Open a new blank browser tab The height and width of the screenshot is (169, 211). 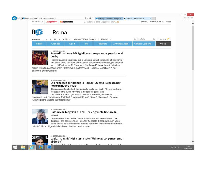[x=154, y=18]
